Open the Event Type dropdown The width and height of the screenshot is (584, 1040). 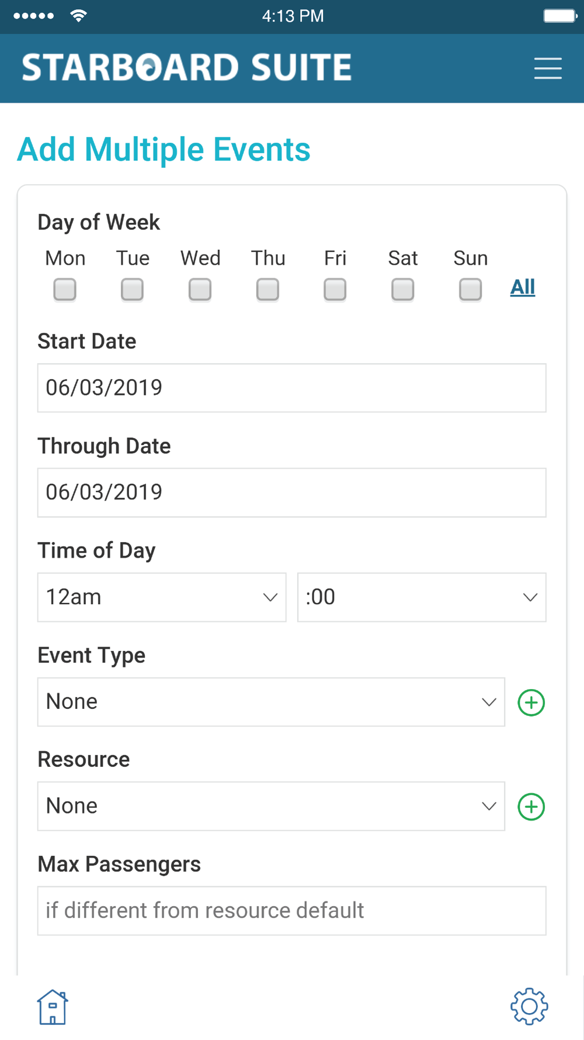(x=271, y=702)
